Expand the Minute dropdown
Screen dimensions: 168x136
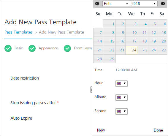pyautogui.click(x=121, y=97)
